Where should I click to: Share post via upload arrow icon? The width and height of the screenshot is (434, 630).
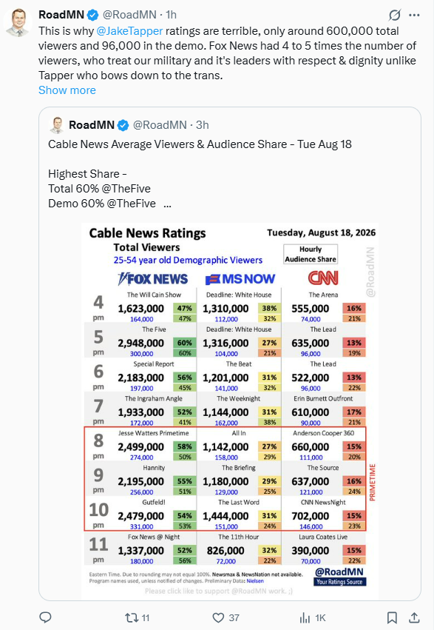coord(414,617)
